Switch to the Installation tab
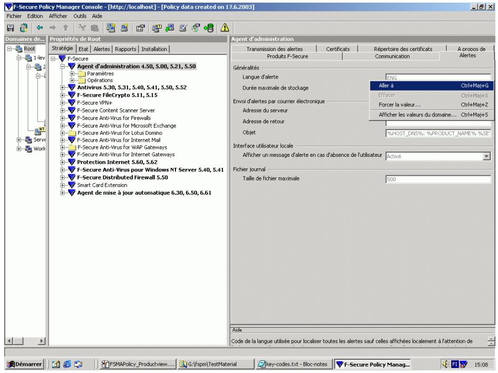This screenshot has width=498, height=373. tap(154, 49)
